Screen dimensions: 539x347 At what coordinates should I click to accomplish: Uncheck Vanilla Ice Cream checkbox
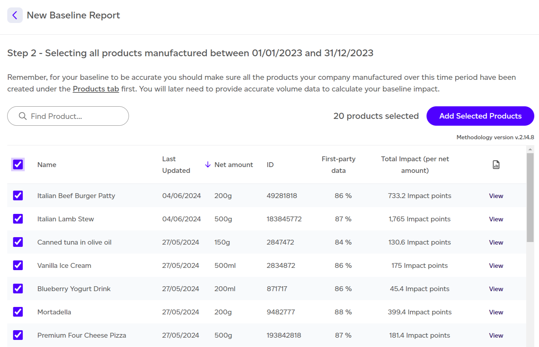18,265
